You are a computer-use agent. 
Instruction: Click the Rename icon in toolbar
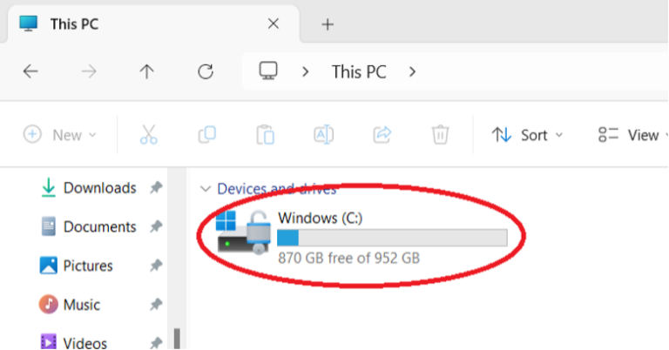[x=323, y=135]
